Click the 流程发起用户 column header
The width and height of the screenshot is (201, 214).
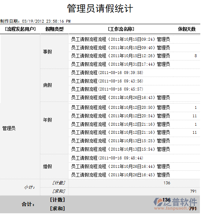coord(20,29)
